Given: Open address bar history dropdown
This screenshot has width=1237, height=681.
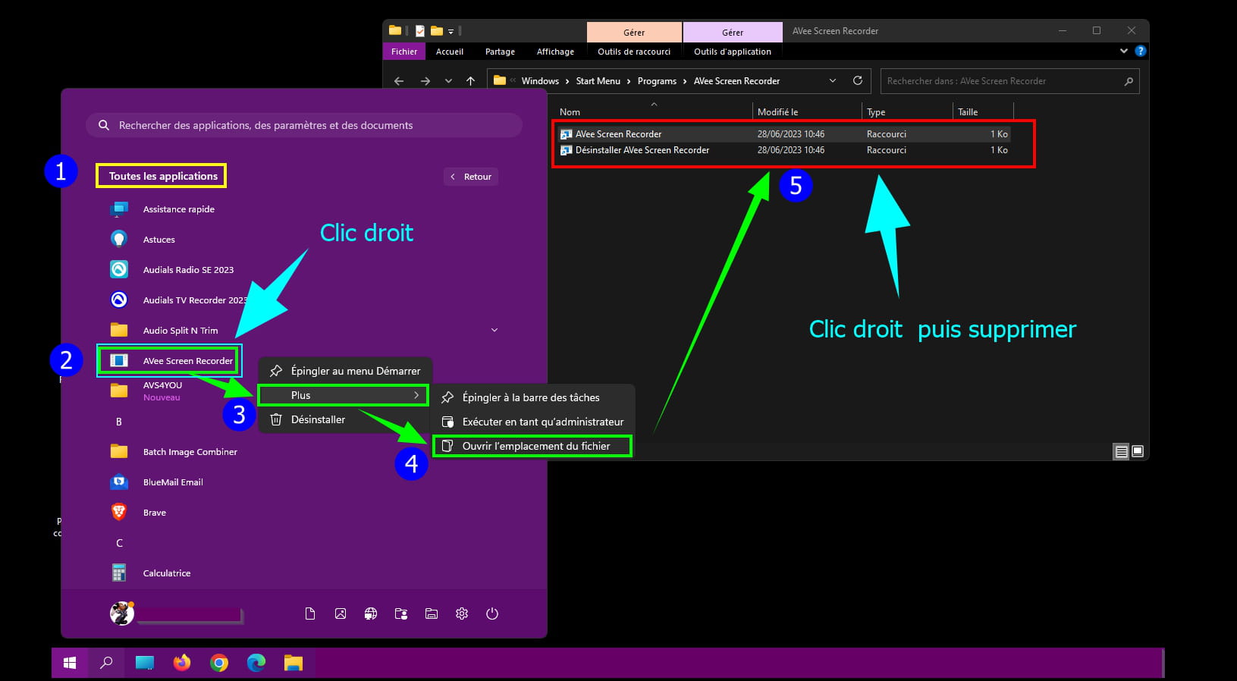Looking at the screenshot, I should point(833,80).
